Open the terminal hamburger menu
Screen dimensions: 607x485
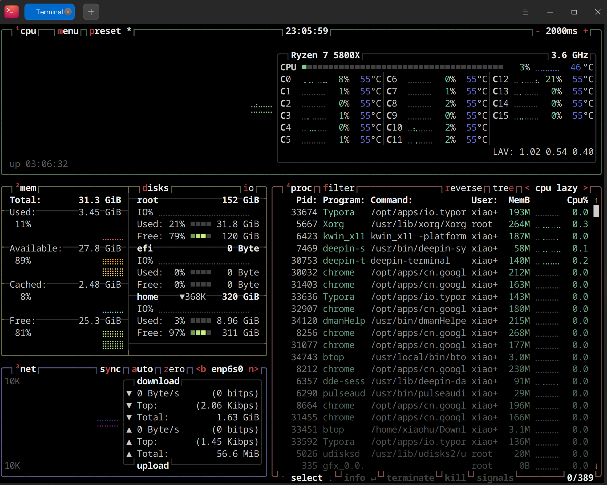(525, 12)
